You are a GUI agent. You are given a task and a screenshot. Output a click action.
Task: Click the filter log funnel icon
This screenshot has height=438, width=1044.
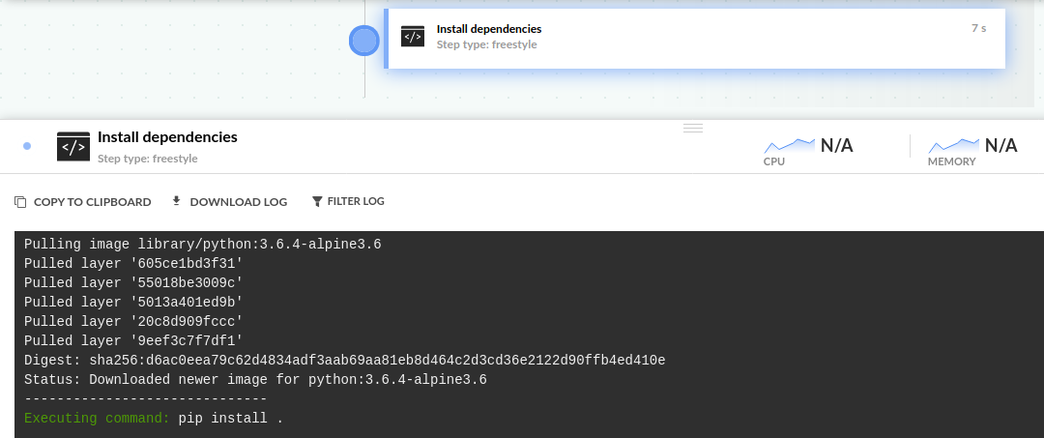pyautogui.click(x=317, y=202)
